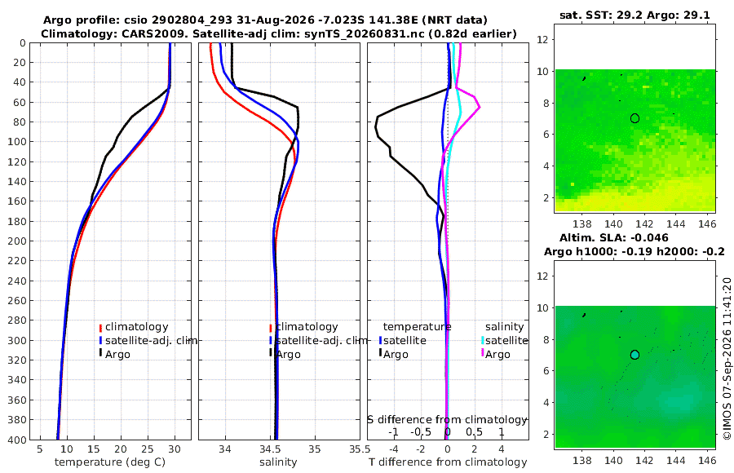The height and width of the screenshot is (473, 734).
Task: Click the 'Altim. SLA: -0.046' heading
Action: tap(613, 238)
